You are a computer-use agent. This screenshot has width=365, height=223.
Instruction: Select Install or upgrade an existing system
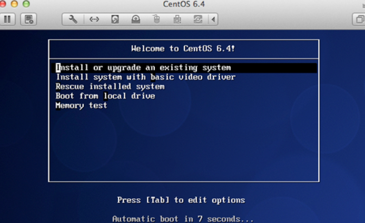tap(184, 68)
